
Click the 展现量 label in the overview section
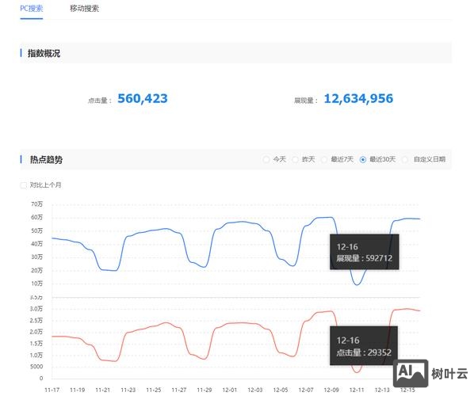[x=306, y=101]
